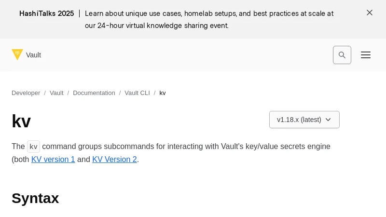Expand the v1.18.x (latest) version dropdown
This screenshot has height=217, width=386.
click(299, 120)
